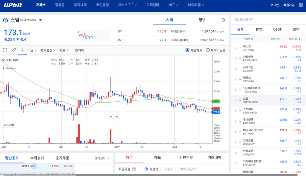
Task: Zoom in chart with plus button
Action: 117,117
